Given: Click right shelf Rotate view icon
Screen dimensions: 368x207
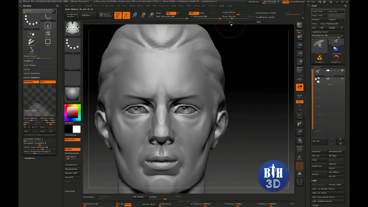Looking at the screenshot, I should [300, 141].
